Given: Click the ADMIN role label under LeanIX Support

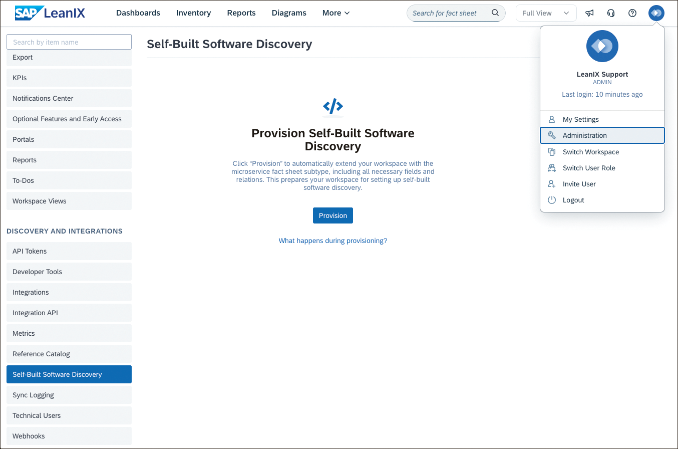Looking at the screenshot, I should tap(602, 82).
